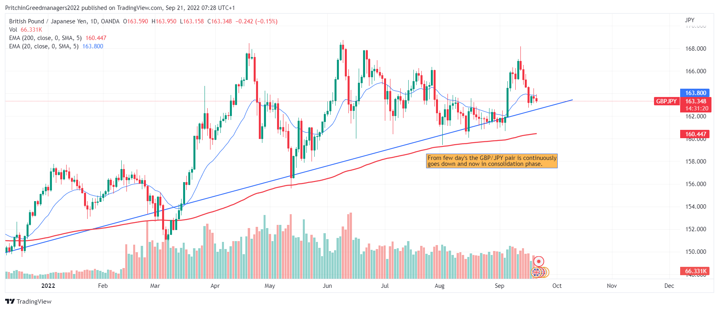This screenshot has height=310, width=719.
Task: Click the 150.000 price axis label
Action: pos(696,252)
